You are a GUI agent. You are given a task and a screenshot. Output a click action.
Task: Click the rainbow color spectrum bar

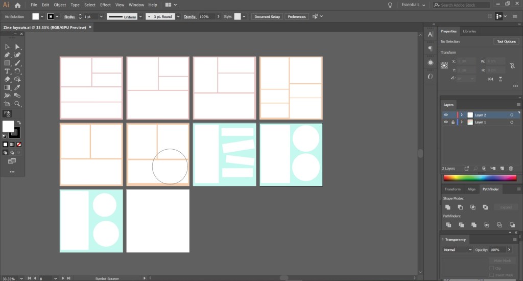(x=480, y=178)
